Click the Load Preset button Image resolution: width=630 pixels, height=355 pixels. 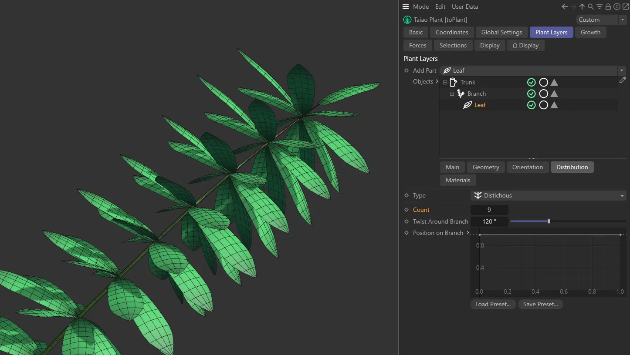tap(493, 304)
